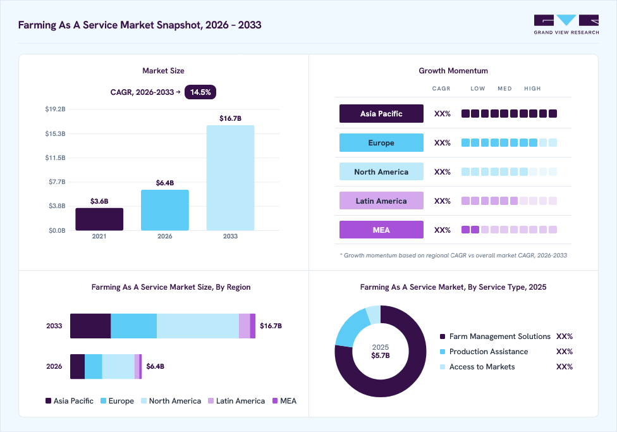Click the $16.7B label above 2033 bar

coord(230,118)
